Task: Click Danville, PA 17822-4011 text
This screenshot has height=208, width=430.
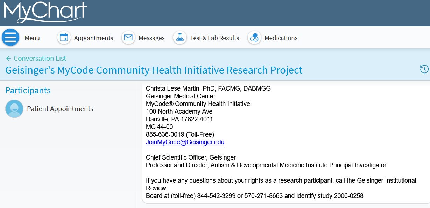Action: click(x=179, y=119)
